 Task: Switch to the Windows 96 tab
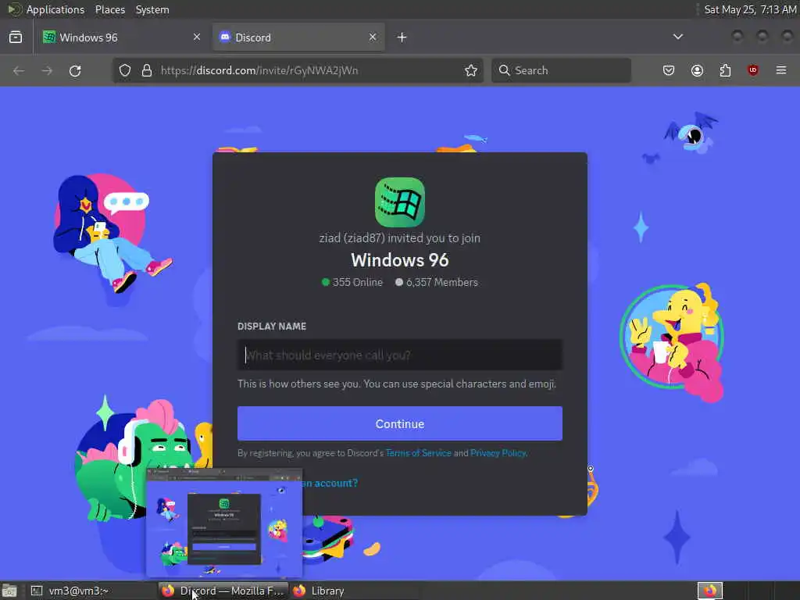[123, 37]
